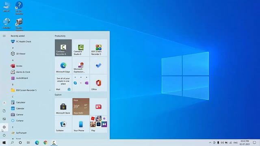Screen dimensions: 260x146
Task: Launch Google Chrome from the taskbar
Action: click(x=45, y=142)
